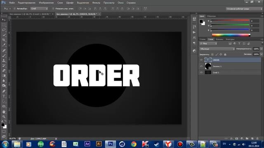Open the Автовыбор Слой dropdown
Viewport: 264px width, 148px height.
coord(39,9)
